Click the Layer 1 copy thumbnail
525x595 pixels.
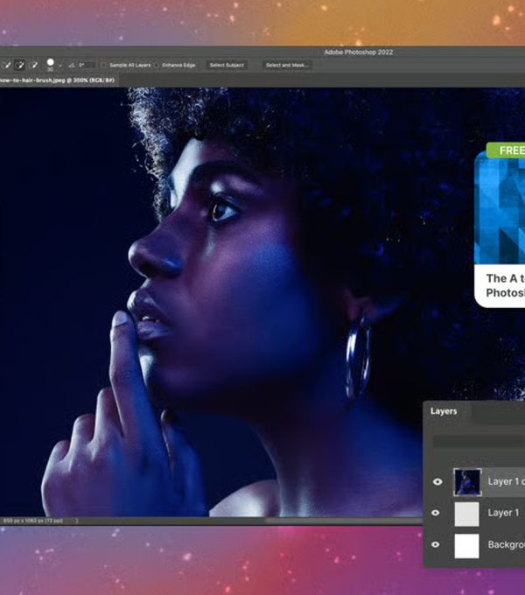(466, 481)
